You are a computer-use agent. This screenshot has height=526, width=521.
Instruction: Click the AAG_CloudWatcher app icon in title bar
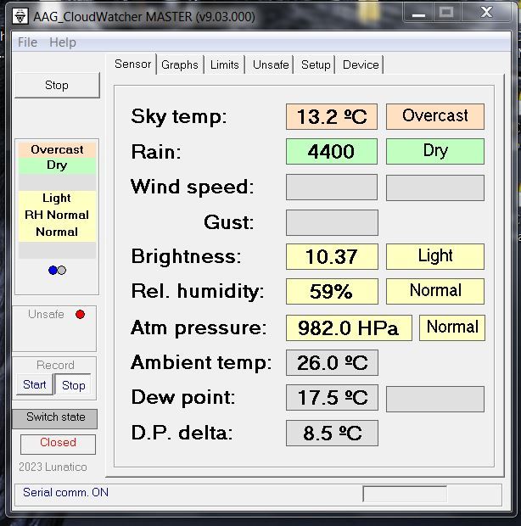click(x=20, y=16)
